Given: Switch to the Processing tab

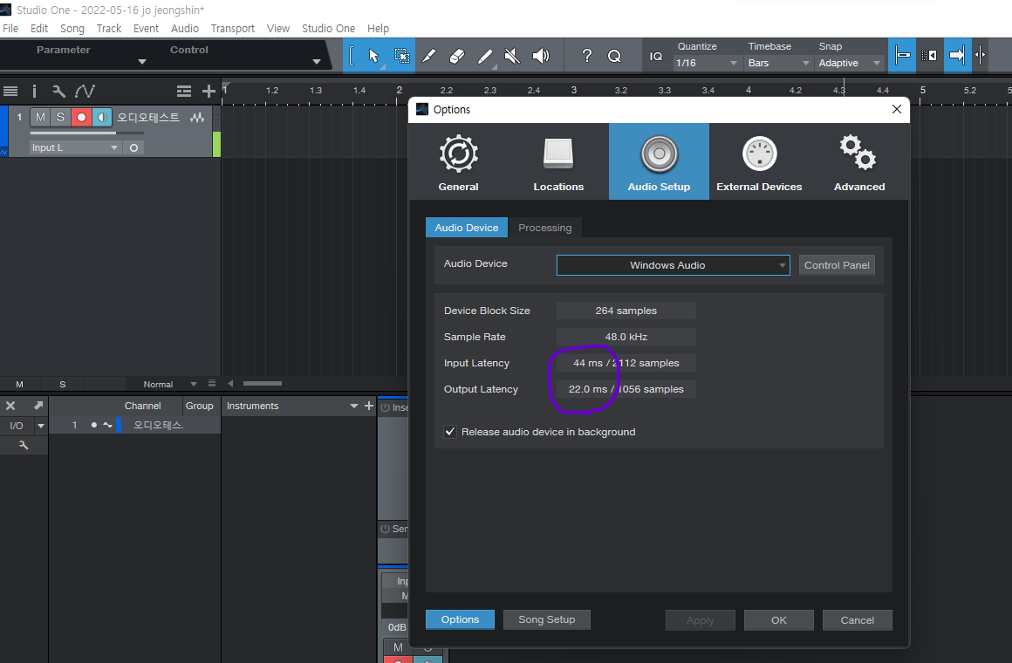Looking at the screenshot, I should [x=544, y=228].
